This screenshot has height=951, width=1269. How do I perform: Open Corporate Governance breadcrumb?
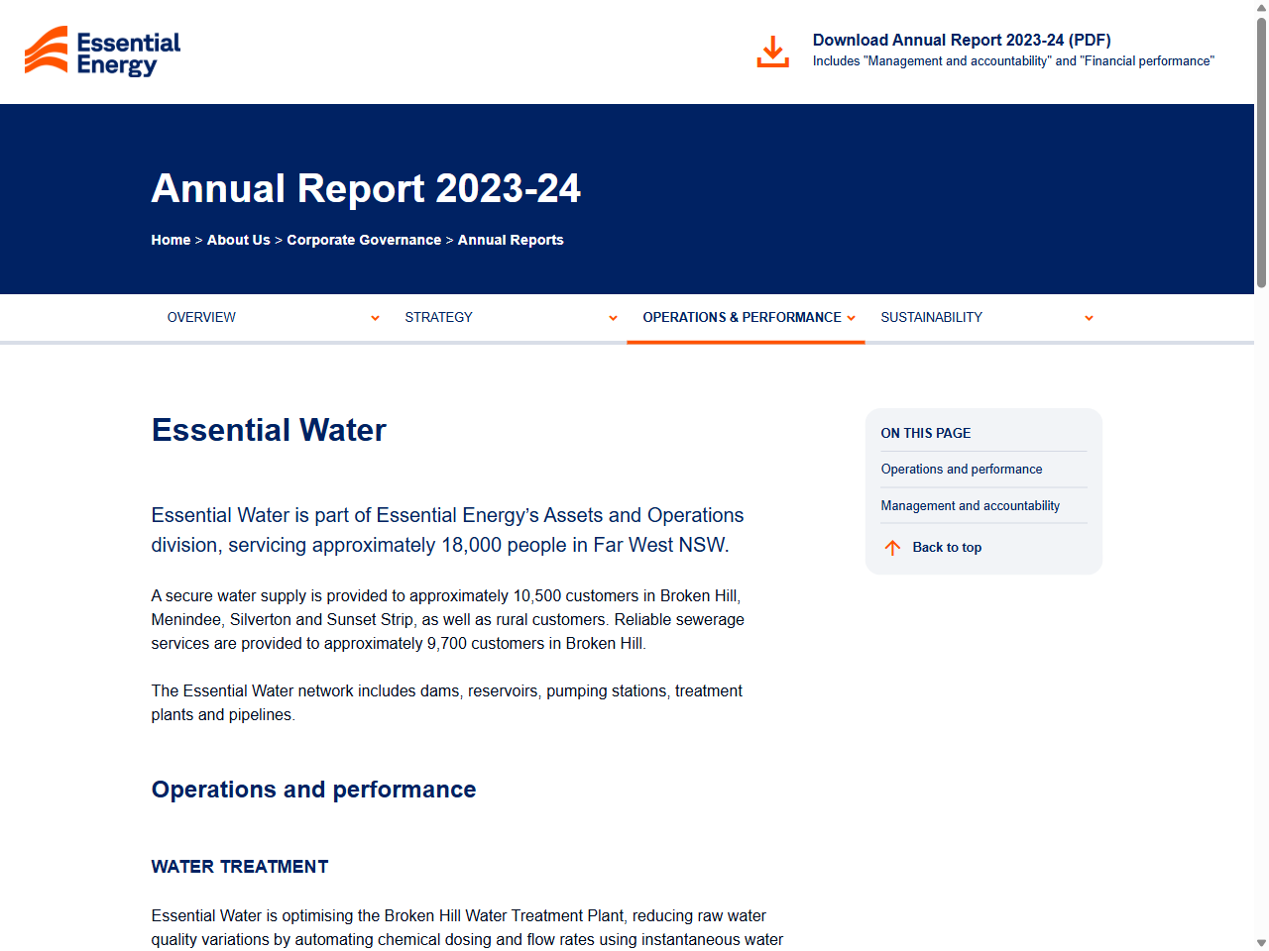(x=364, y=240)
